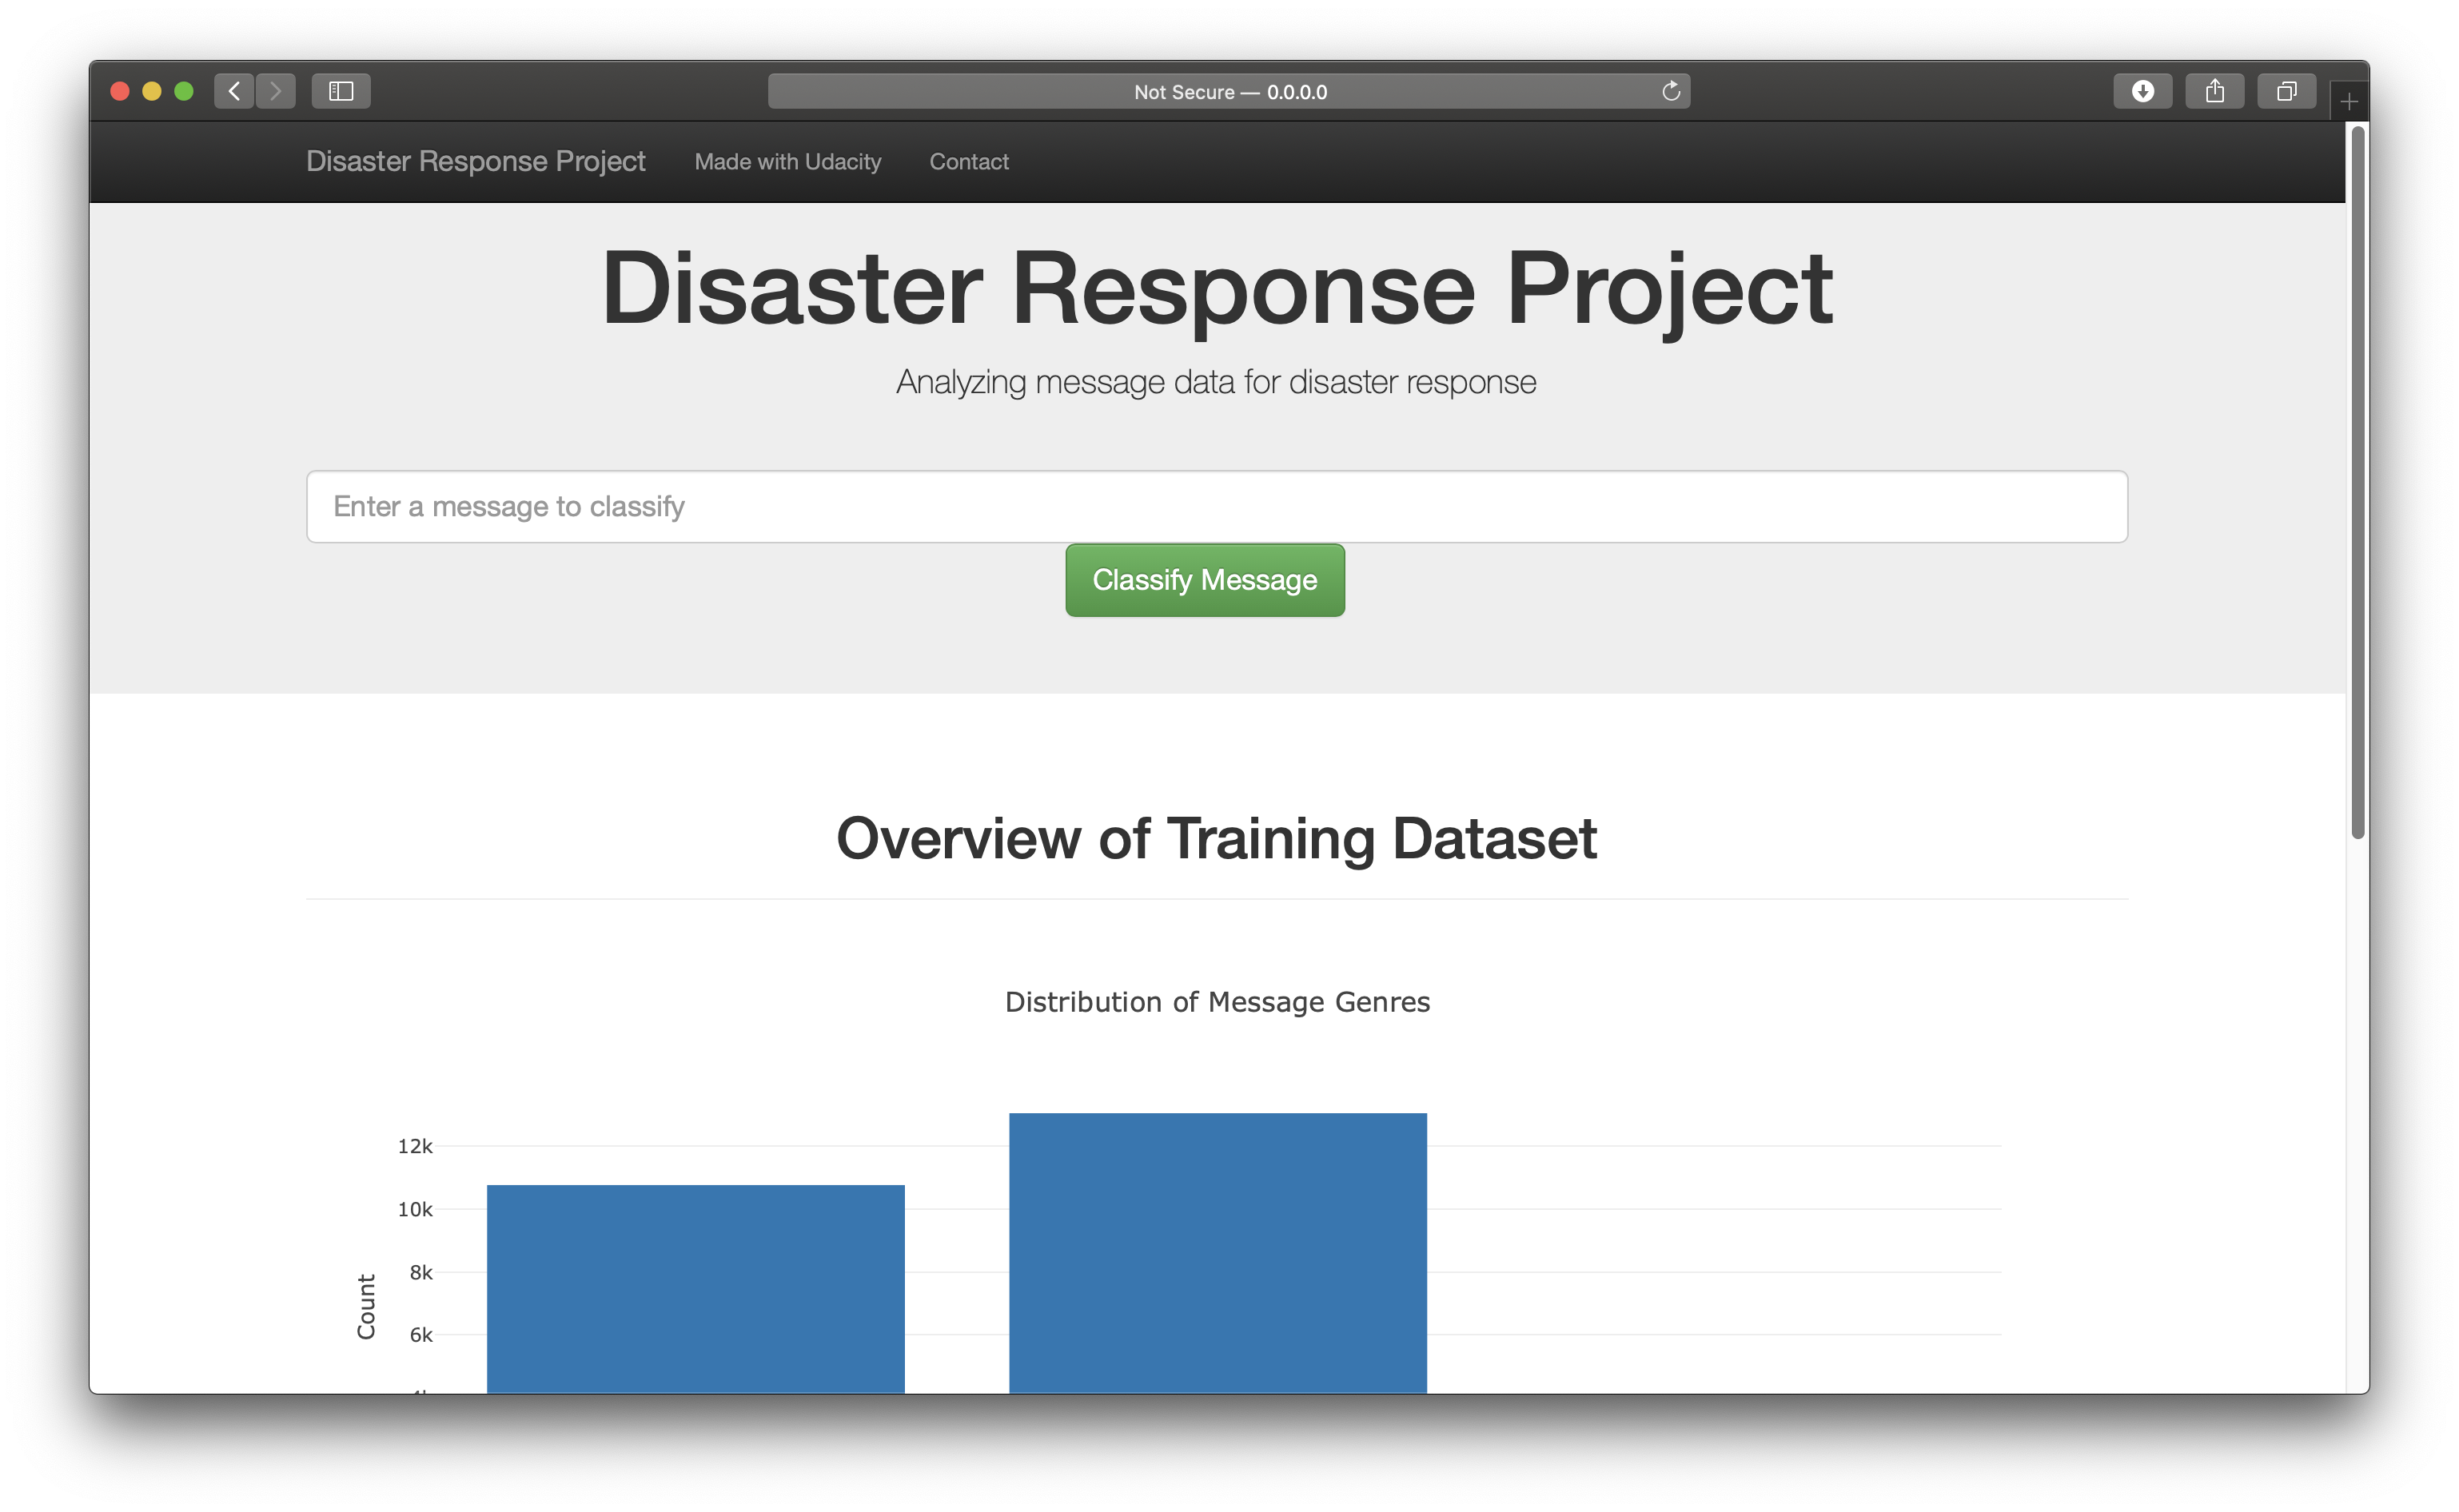
Task: Click the Count axis label
Action: click(x=366, y=1306)
